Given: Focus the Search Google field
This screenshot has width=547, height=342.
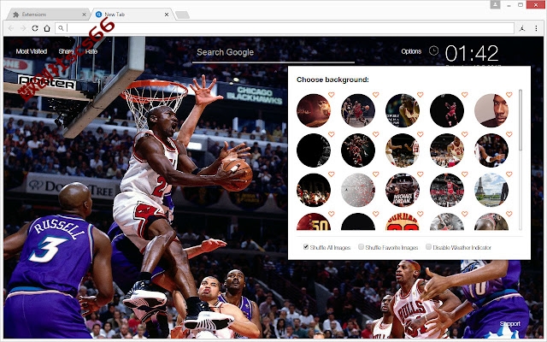Looking at the screenshot, I should coord(273,53).
